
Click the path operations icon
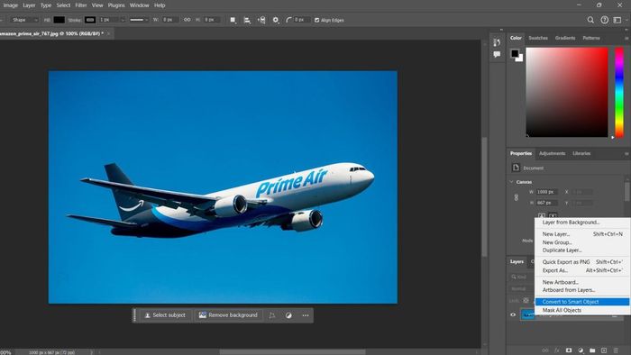tap(233, 20)
